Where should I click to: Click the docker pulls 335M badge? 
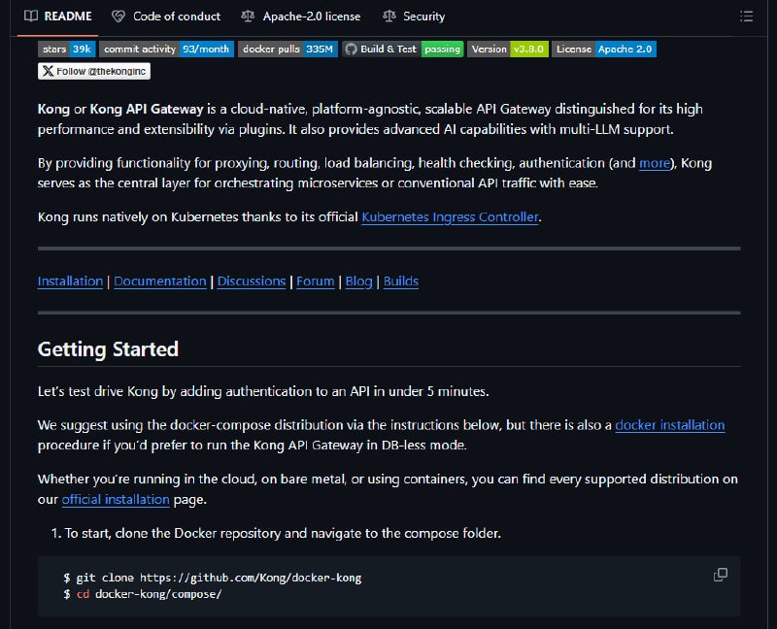pyautogui.click(x=287, y=50)
